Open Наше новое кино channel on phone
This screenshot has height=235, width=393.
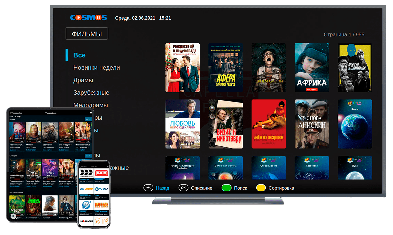(x=86, y=173)
